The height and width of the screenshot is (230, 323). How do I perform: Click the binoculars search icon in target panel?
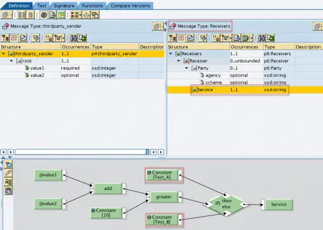pyautogui.click(x=262, y=38)
